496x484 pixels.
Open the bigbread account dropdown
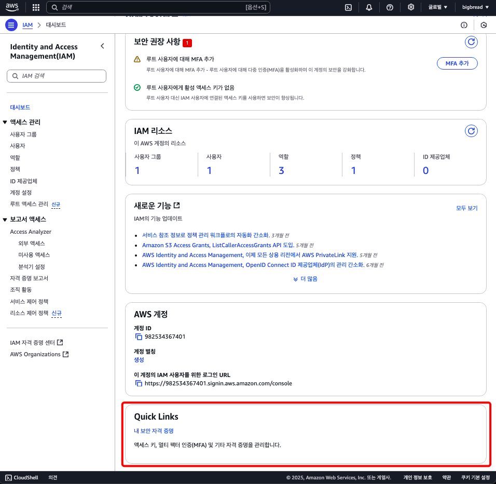click(475, 7)
